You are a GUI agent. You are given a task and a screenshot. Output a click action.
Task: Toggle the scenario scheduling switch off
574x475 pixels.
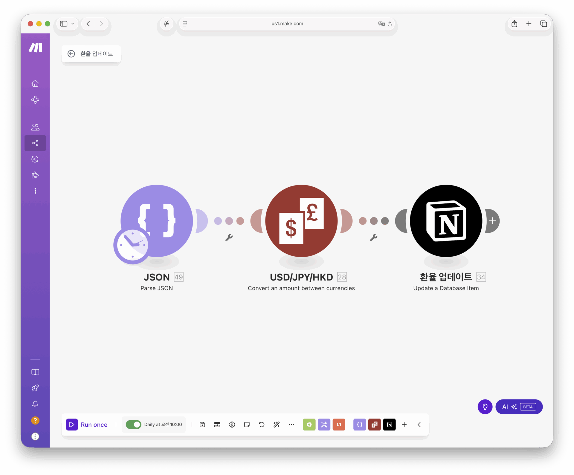pos(133,425)
